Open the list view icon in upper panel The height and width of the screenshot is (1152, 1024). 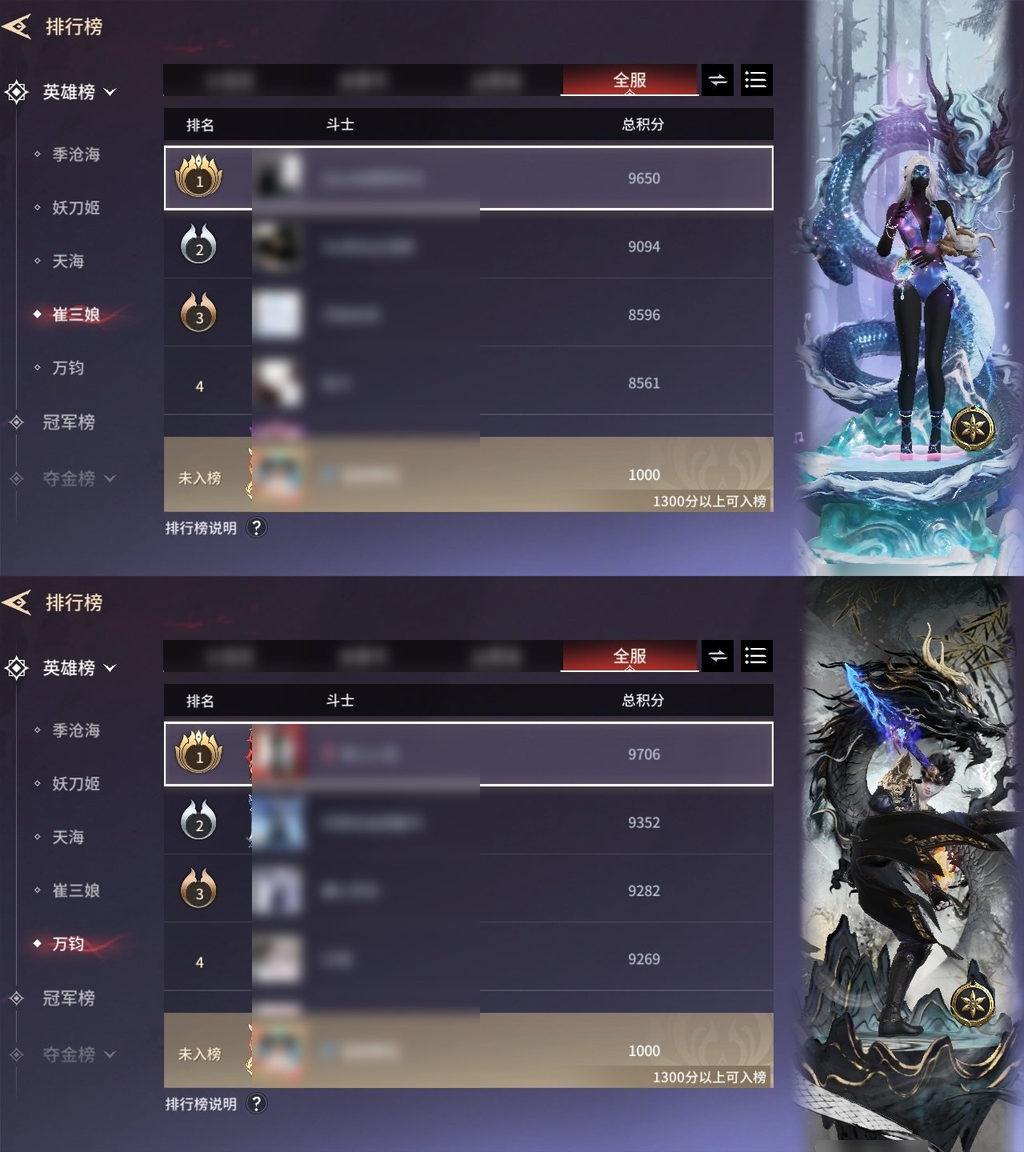pyautogui.click(x=756, y=80)
